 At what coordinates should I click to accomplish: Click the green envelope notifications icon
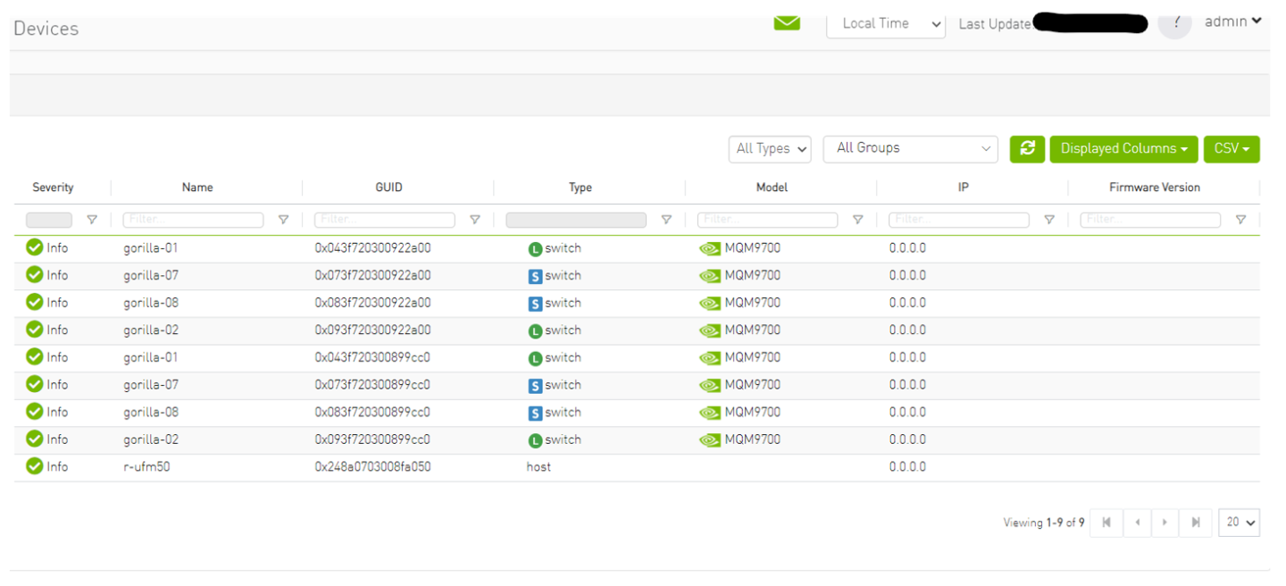click(x=787, y=23)
